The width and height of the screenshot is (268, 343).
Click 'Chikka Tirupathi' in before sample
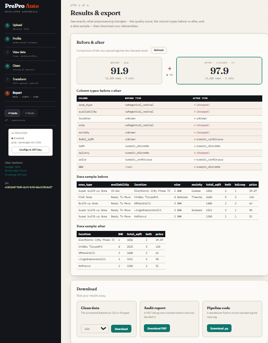pyautogui.click(x=146, y=197)
